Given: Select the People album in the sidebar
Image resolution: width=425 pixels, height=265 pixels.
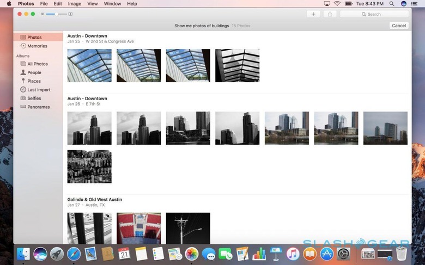Looking at the screenshot, I should 34,72.
